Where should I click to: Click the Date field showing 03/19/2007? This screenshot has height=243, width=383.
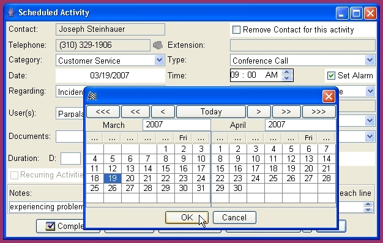pyautogui.click(x=110, y=75)
